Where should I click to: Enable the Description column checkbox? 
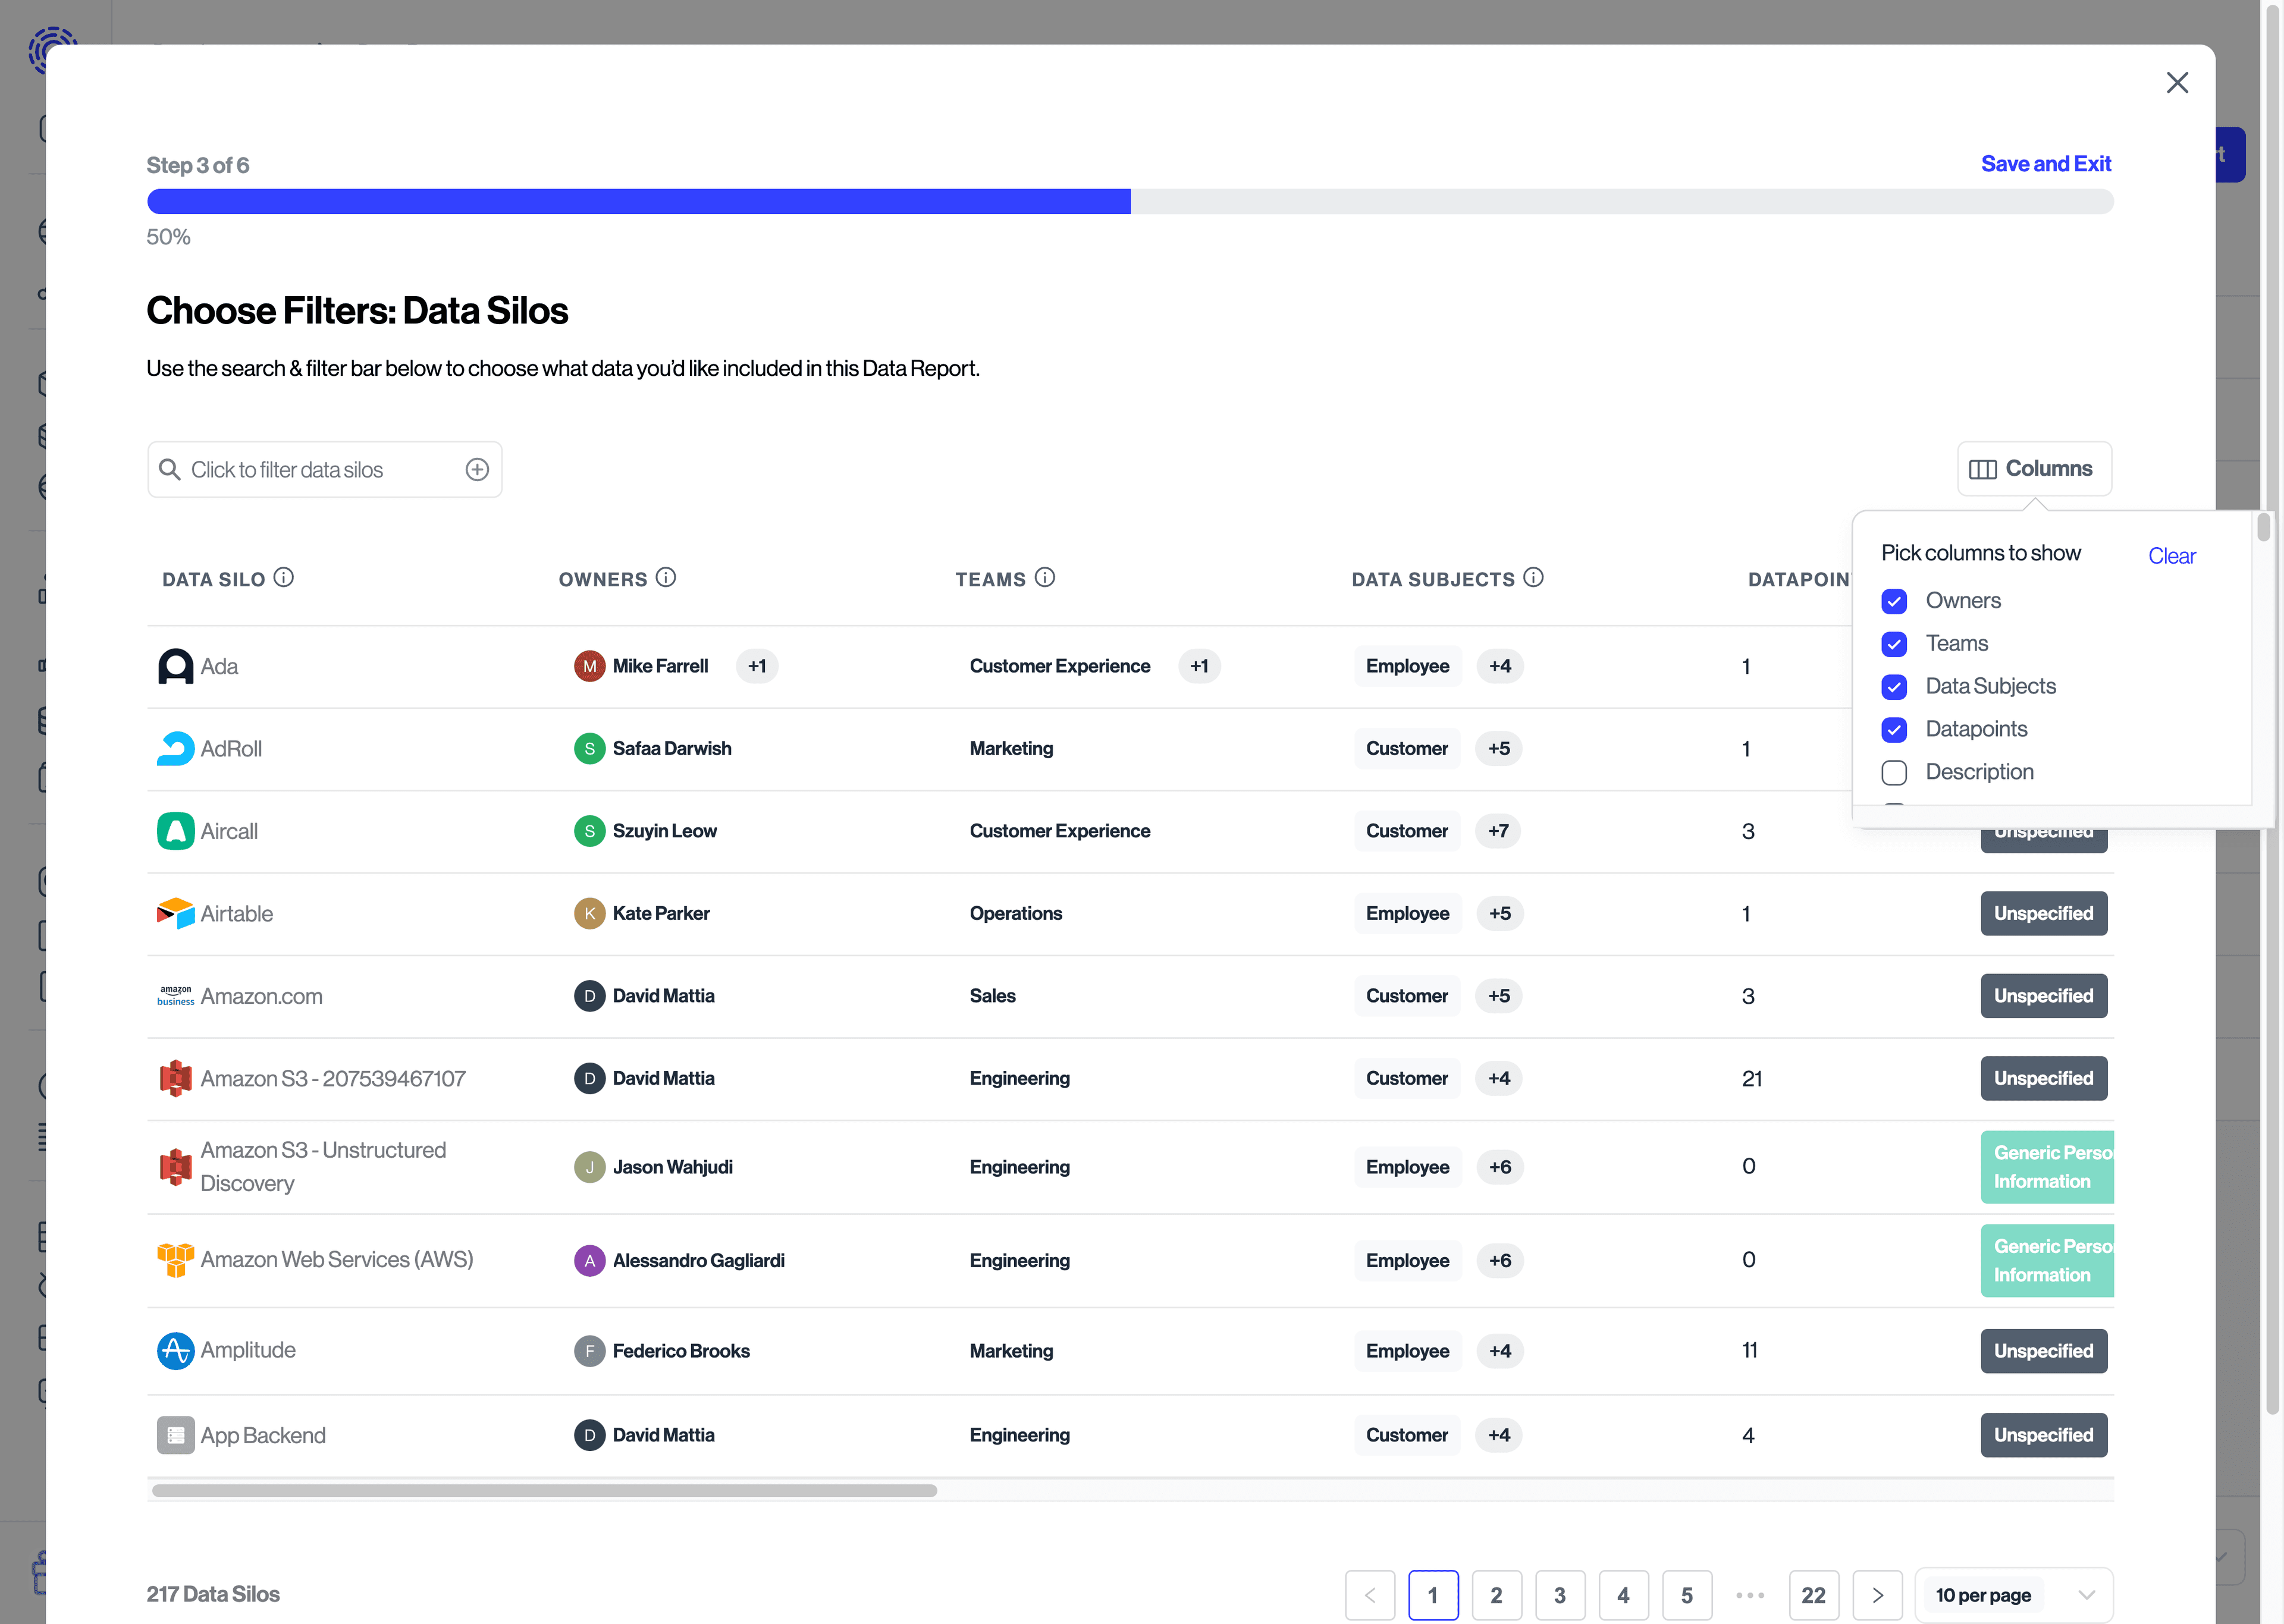point(1894,772)
